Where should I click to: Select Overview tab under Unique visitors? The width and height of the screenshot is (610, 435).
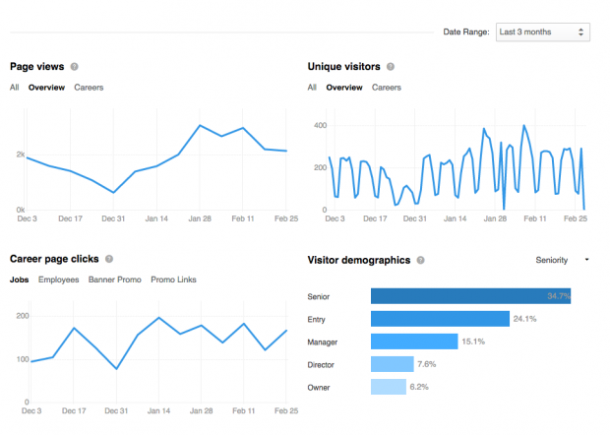[344, 88]
